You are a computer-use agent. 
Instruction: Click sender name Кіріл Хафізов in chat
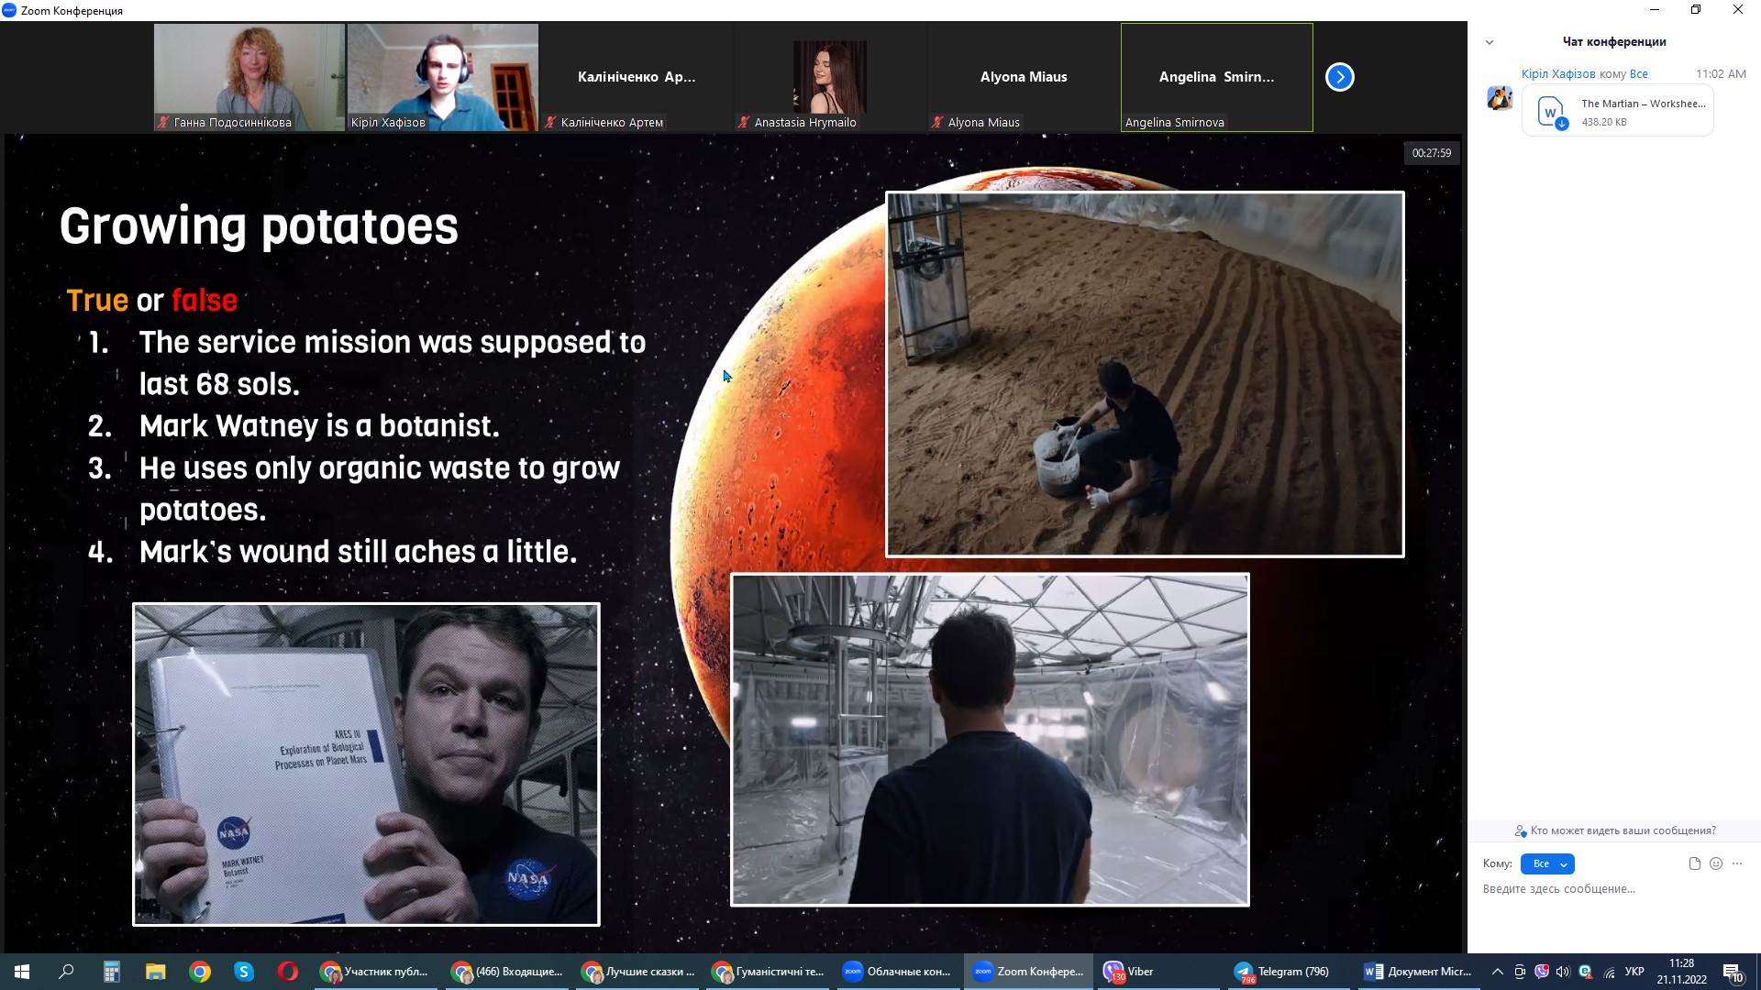point(1558,74)
